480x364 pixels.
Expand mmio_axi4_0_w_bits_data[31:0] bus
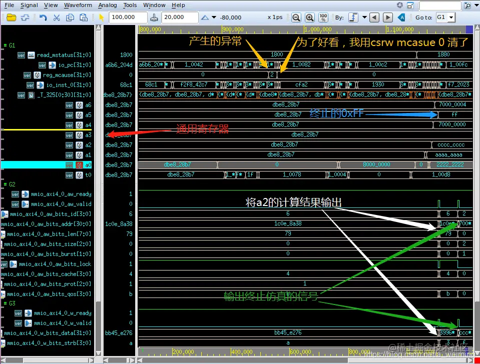pos(2,333)
